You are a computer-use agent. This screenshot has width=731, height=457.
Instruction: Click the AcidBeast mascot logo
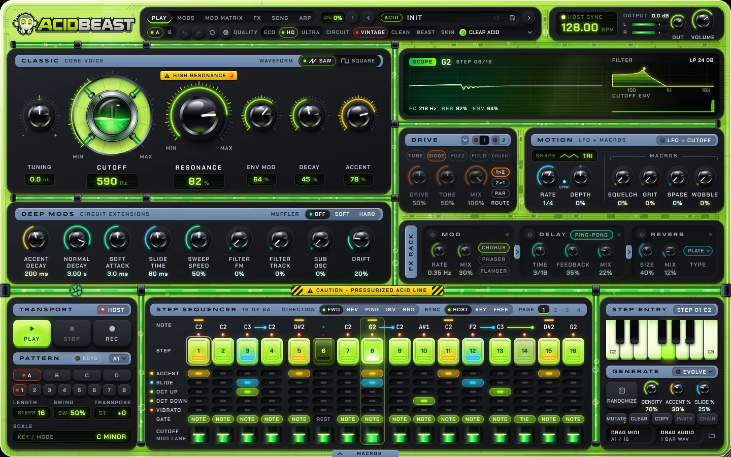[25, 24]
